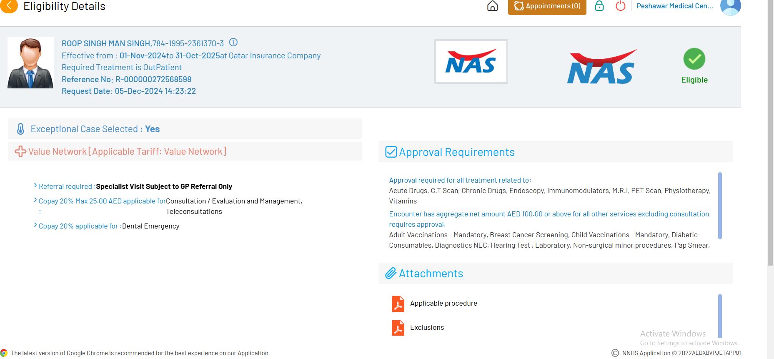Click the Approval Requirements heading text
774x359 pixels.
[457, 152]
